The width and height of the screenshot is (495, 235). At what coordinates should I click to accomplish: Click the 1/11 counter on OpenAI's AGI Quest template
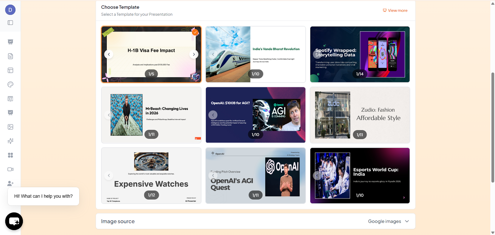[256, 195]
